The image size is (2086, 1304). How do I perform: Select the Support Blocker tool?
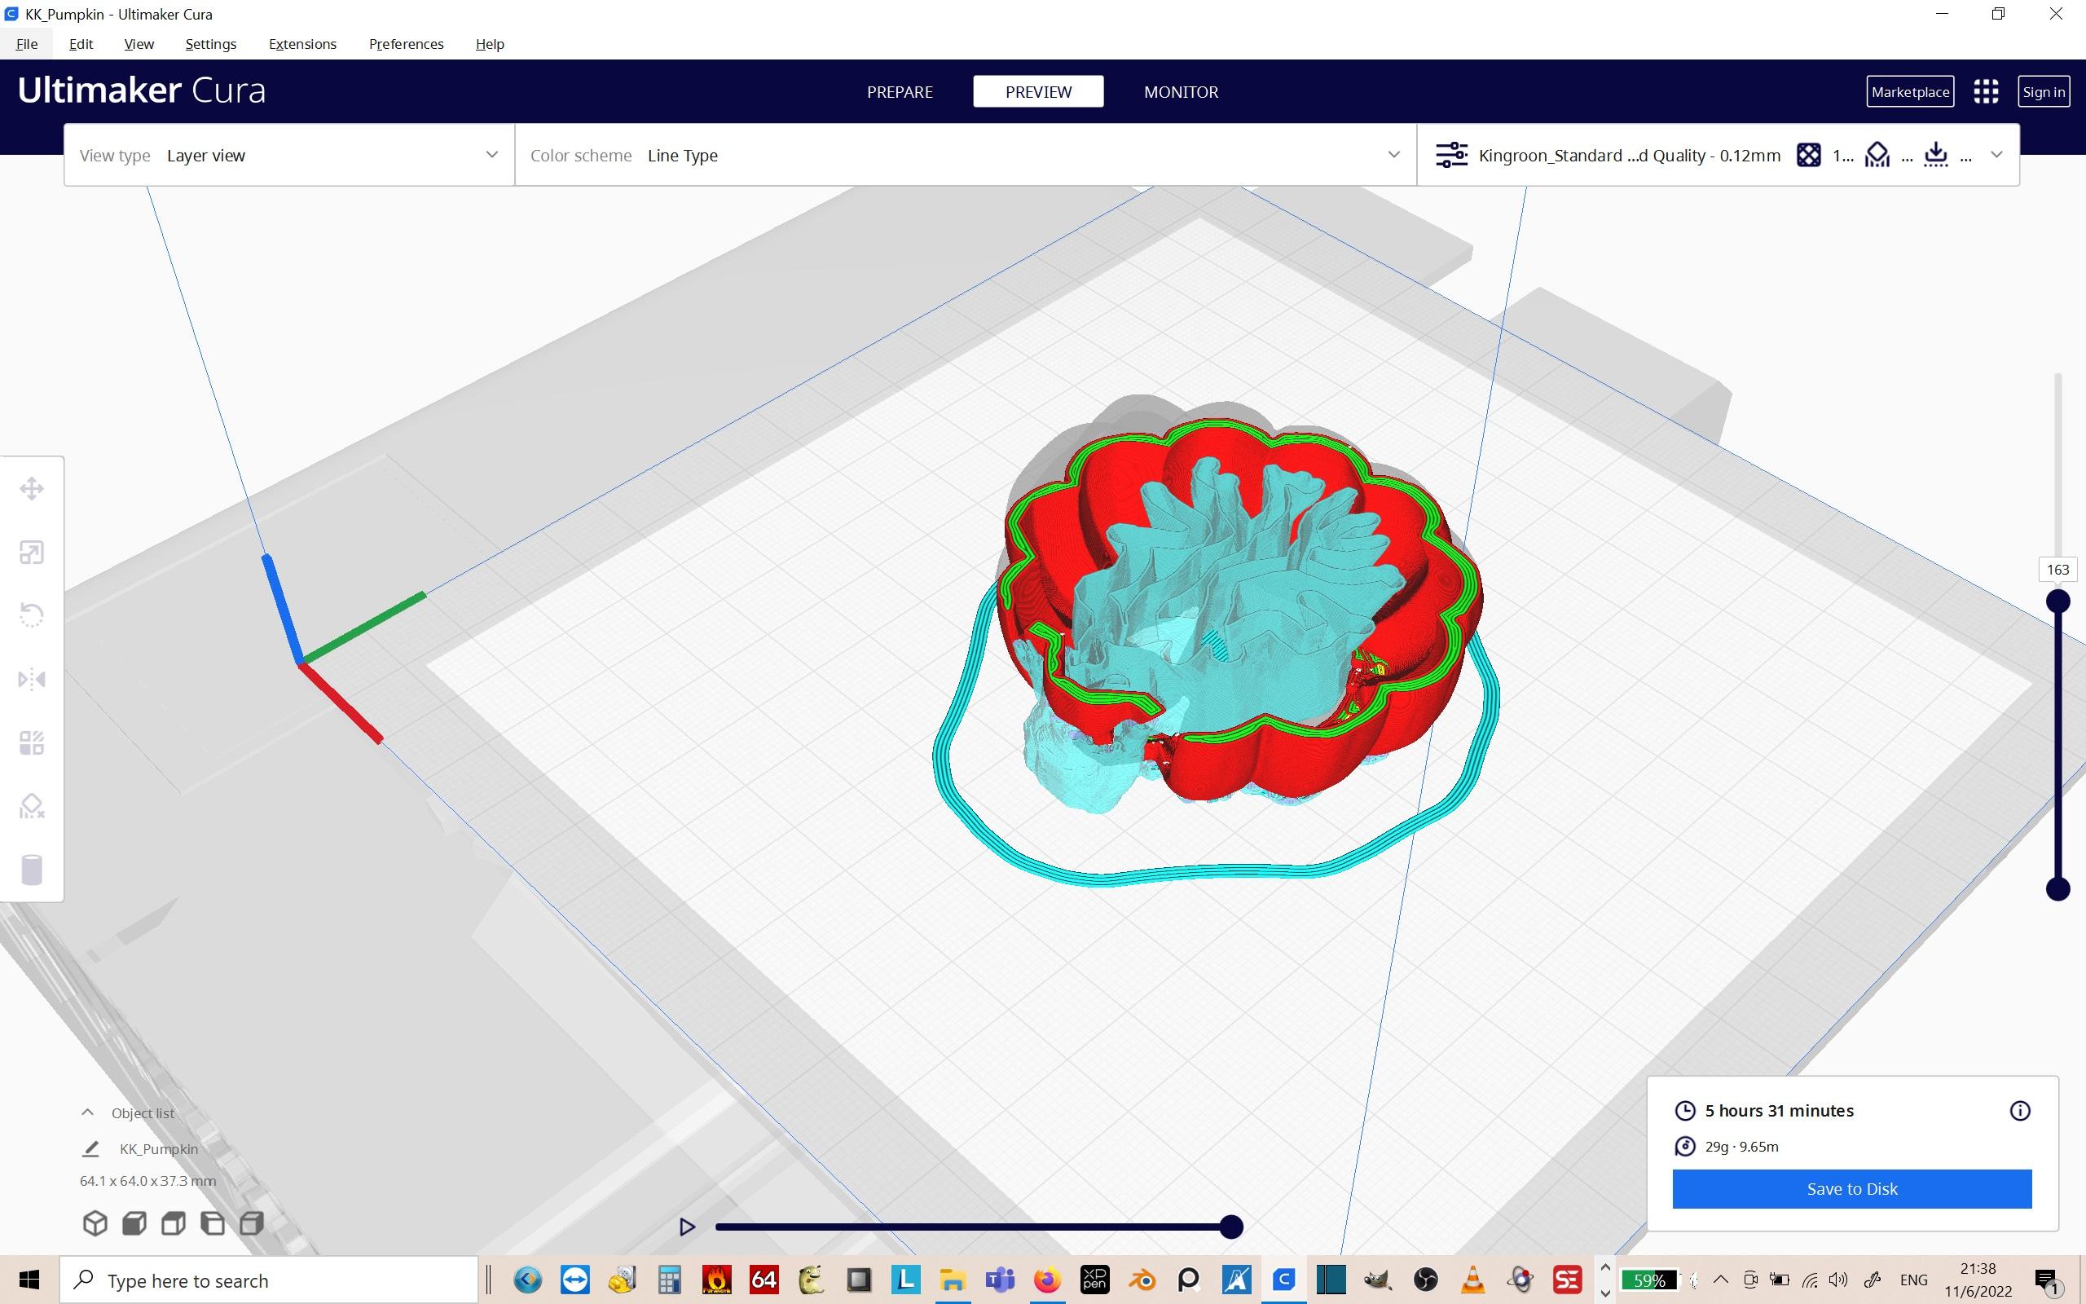click(32, 806)
